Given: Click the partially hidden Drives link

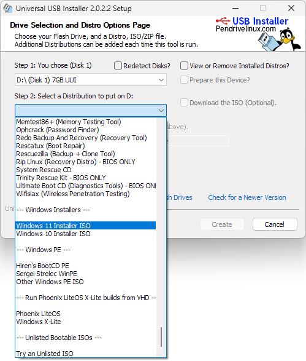Looking at the screenshot, I should (180, 197).
